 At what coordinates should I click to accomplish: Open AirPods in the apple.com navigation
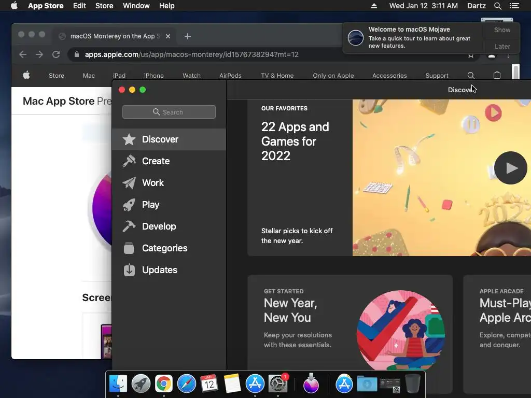(x=230, y=76)
